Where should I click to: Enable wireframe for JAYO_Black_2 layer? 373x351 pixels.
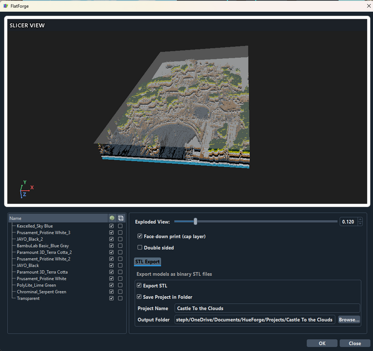click(x=120, y=239)
